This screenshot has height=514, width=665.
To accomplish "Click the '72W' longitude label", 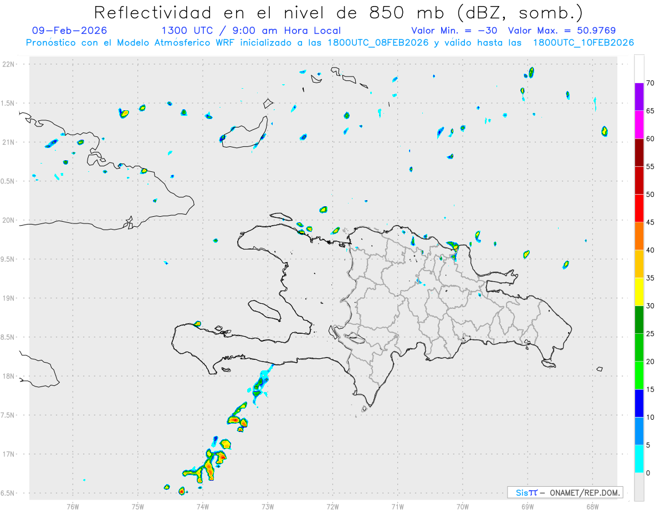I will (x=332, y=506).
